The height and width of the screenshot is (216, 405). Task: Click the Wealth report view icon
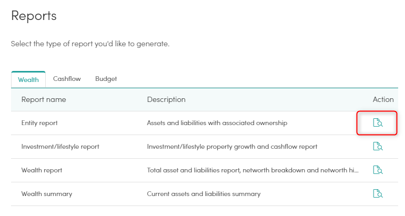tap(378, 170)
